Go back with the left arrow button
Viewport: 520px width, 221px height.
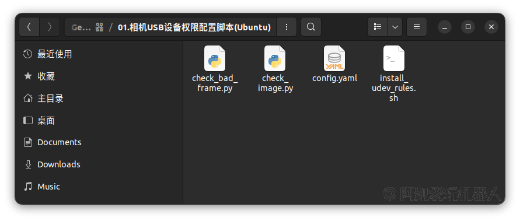pyautogui.click(x=29, y=27)
